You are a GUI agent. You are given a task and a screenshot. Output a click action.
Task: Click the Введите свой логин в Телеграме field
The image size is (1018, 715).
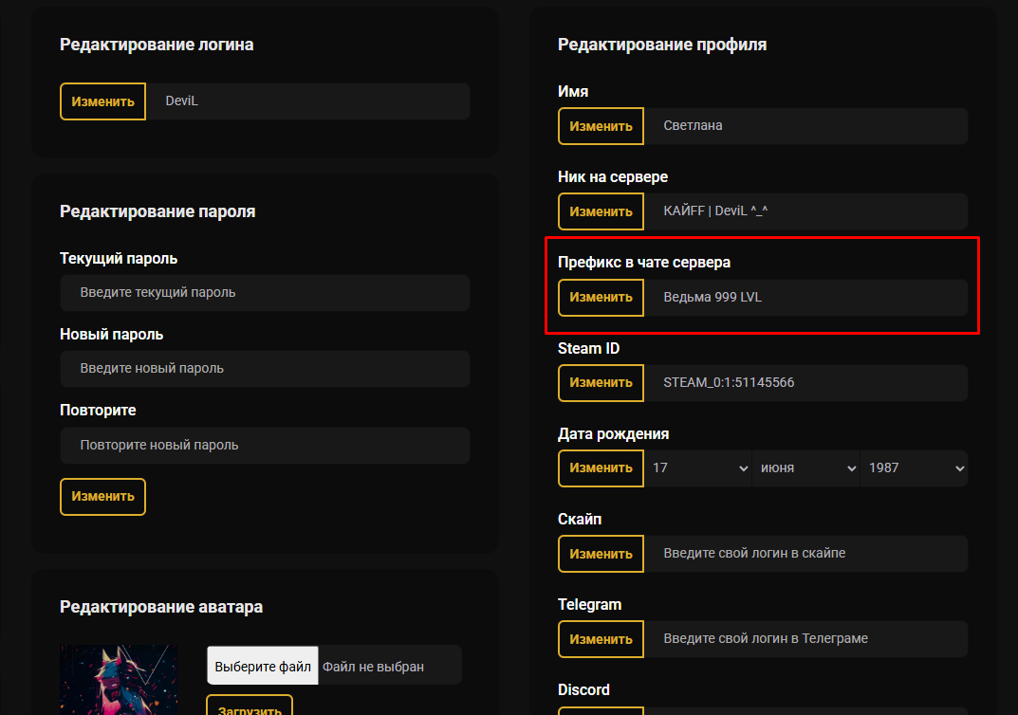coord(805,639)
